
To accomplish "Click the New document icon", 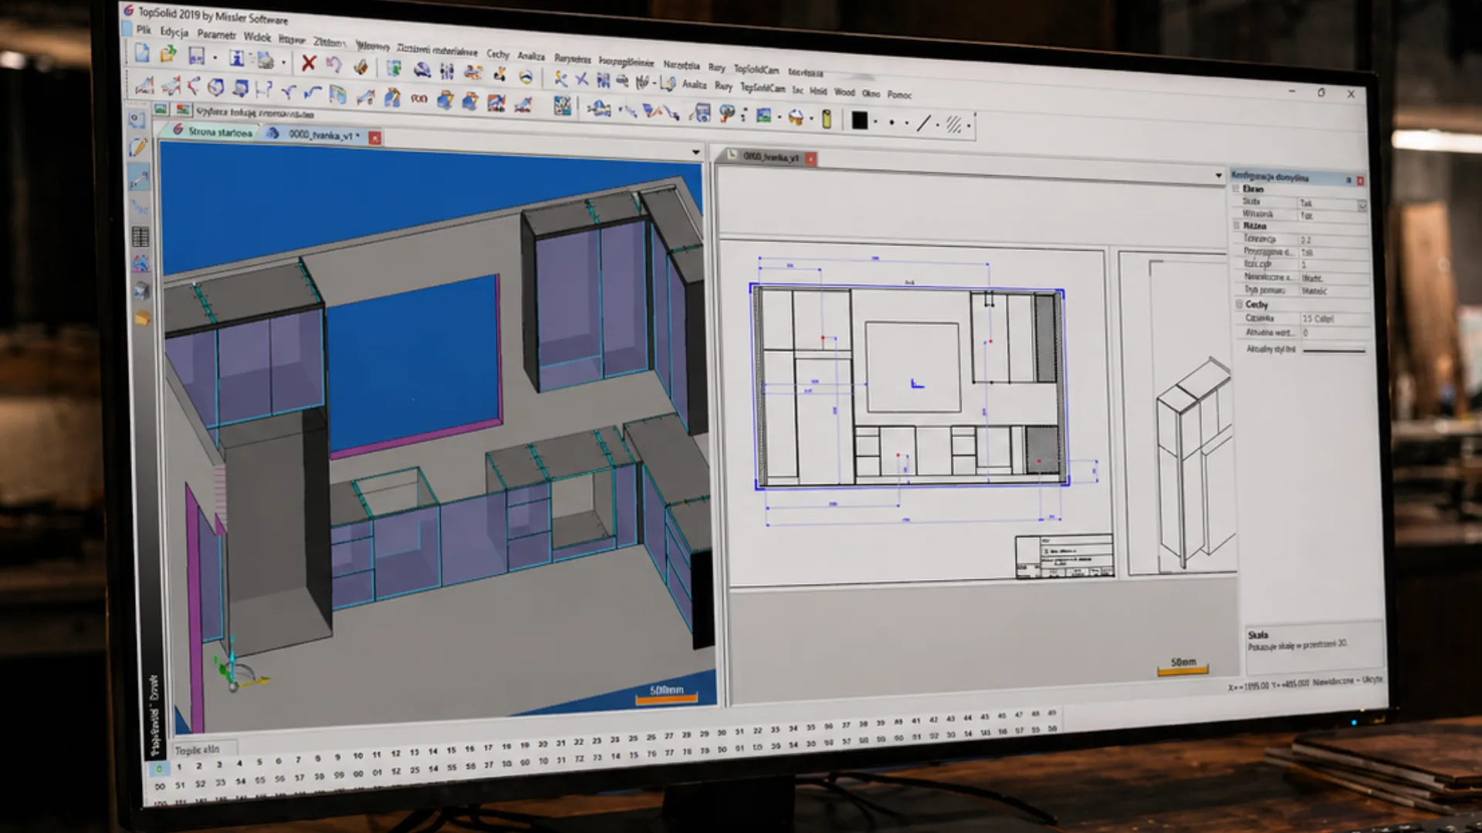I will pos(142,52).
